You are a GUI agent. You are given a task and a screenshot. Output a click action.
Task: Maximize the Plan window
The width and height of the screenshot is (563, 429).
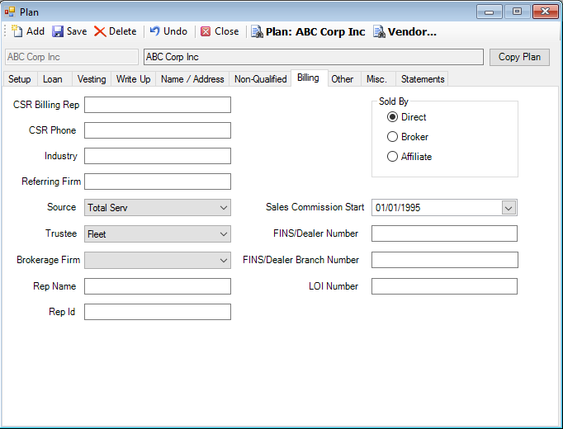517,12
